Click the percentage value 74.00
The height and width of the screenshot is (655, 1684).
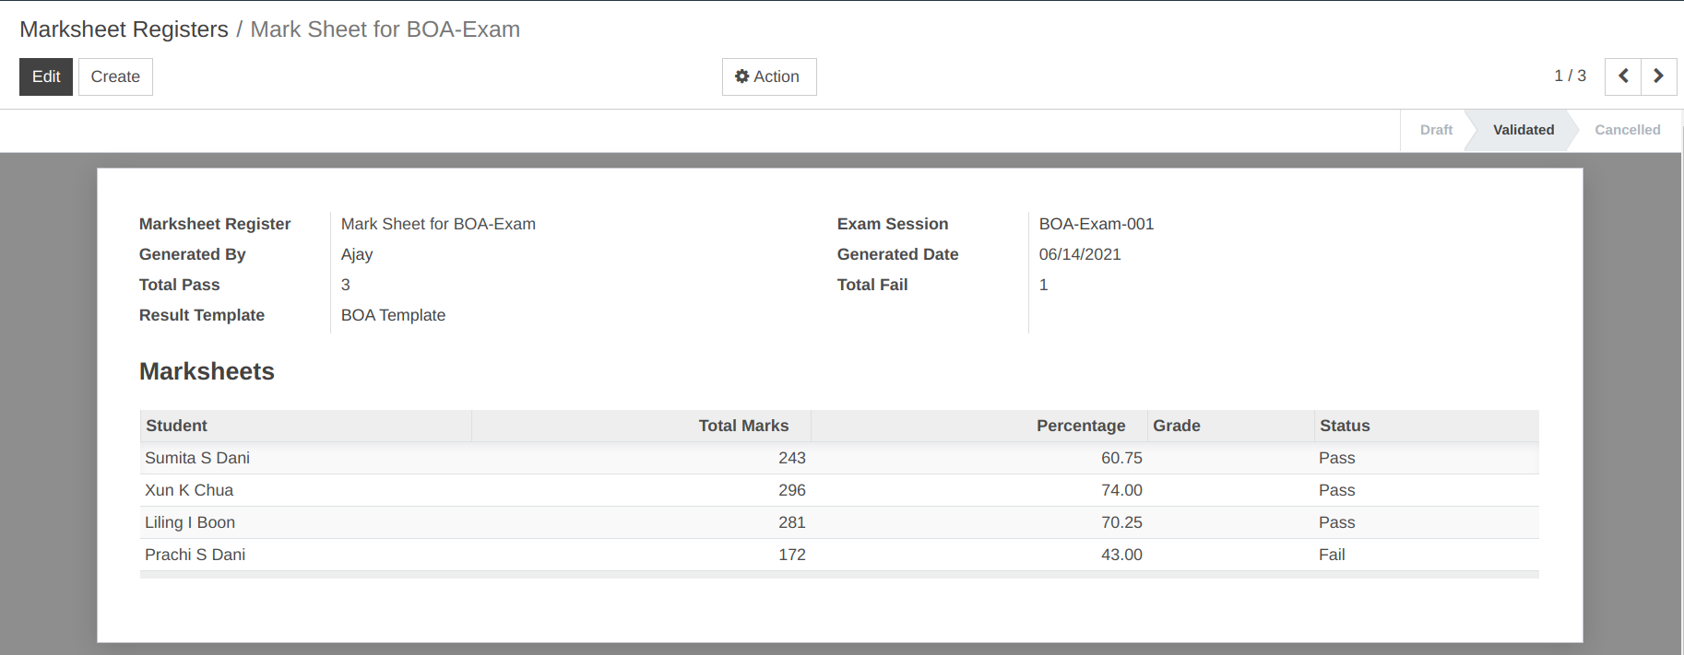[1121, 490]
